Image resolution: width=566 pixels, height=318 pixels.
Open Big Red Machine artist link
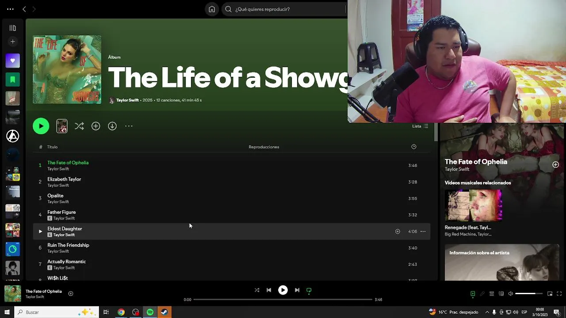coord(460,234)
